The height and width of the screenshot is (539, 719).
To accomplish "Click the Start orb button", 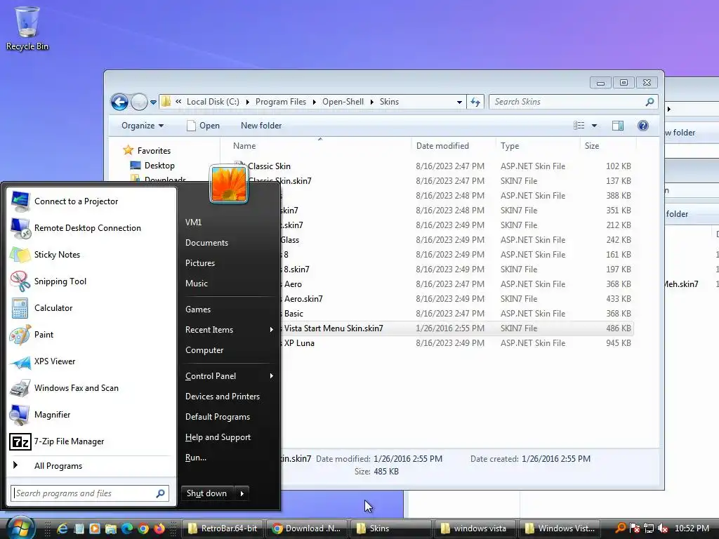I will pyautogui.click(x=20, y=528).
